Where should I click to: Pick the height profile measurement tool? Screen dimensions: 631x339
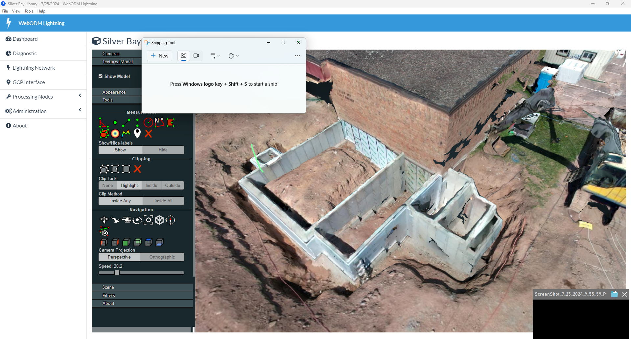click(126, 133)
